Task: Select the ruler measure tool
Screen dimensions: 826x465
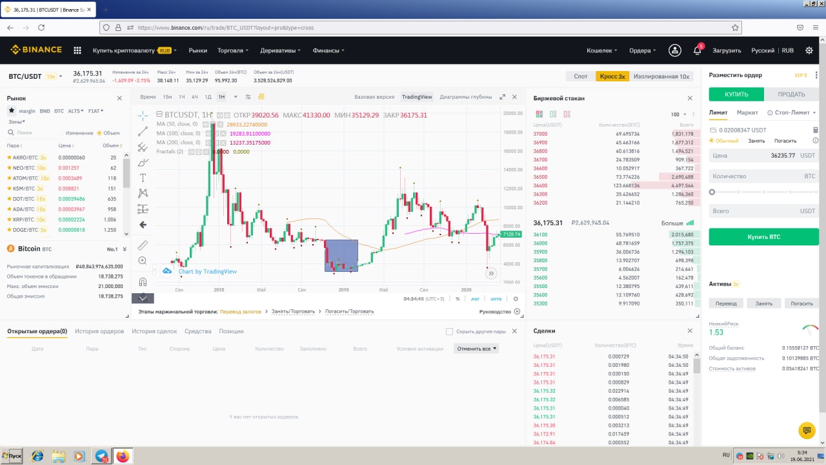Action: point(143,245)
